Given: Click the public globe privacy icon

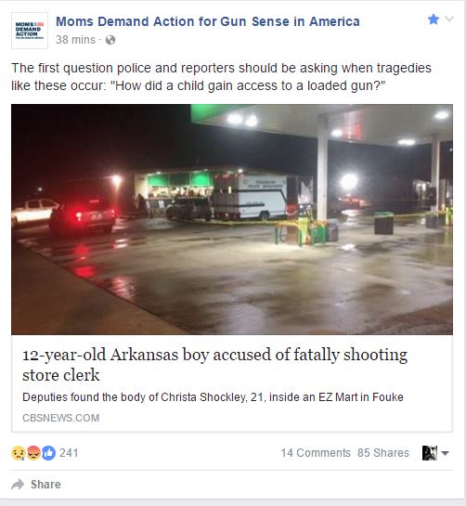Looking at the screenshot, I should [x=110, y=40].
